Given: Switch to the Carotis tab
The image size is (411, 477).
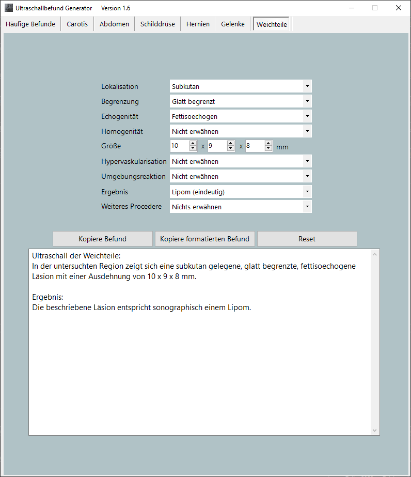Looking at the screenshot, I should point(77,24).
